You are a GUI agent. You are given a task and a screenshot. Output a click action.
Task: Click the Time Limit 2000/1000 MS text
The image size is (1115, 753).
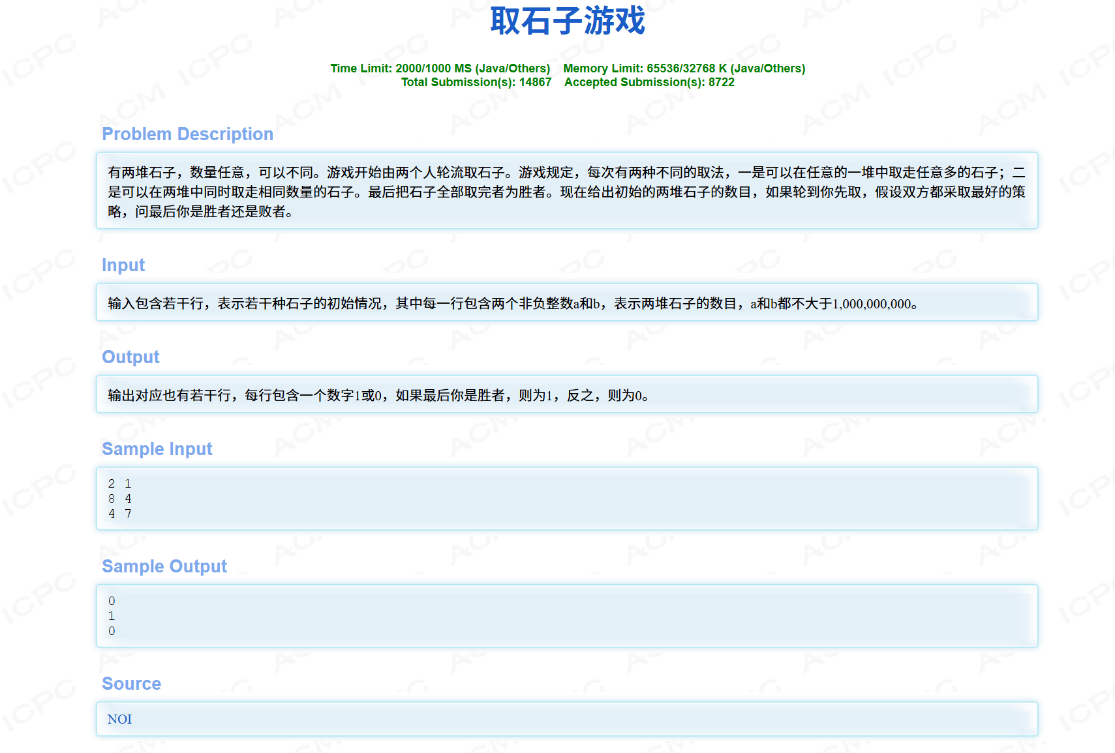(440, 68)
